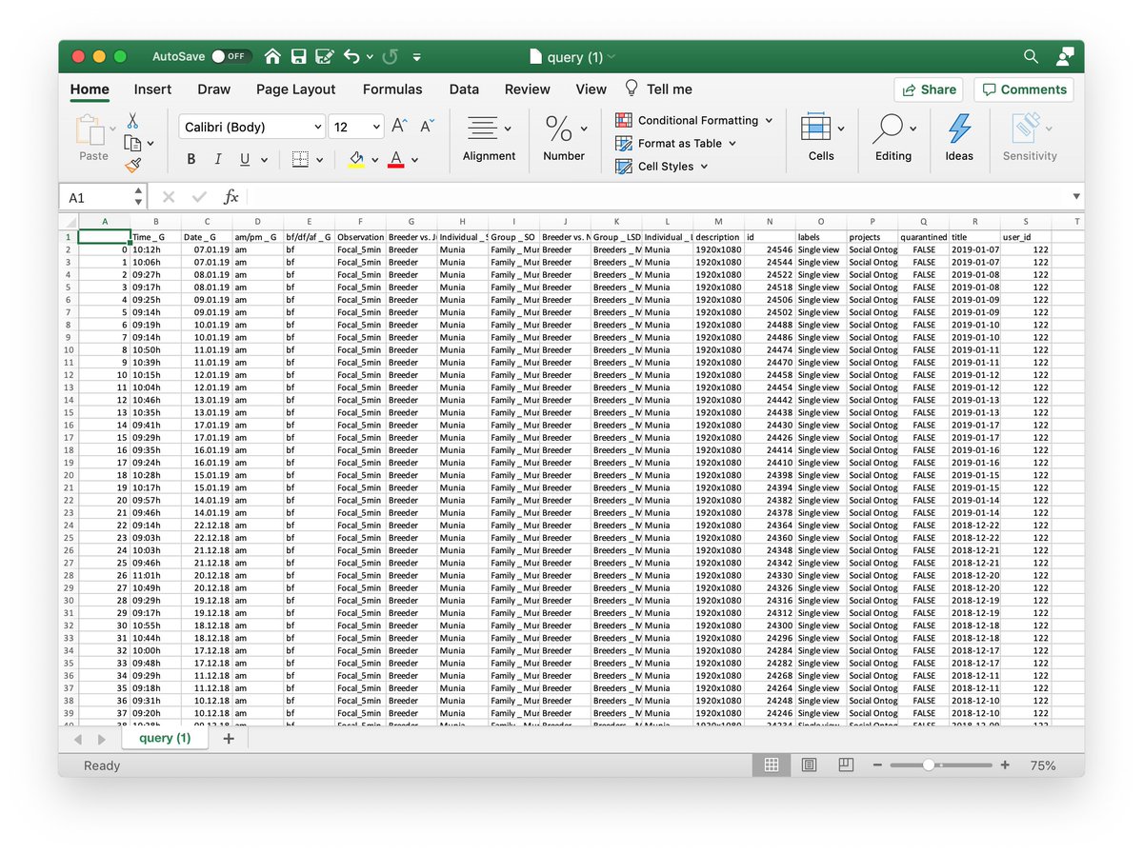Open the Formulas tab
Viewport: 1143px width, 854px height.
tap(392, 89)
